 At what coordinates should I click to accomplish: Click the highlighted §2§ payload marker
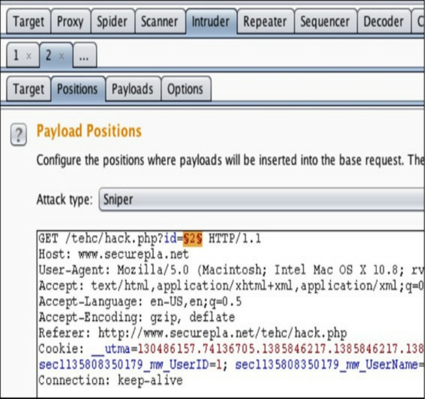point(193,239)
